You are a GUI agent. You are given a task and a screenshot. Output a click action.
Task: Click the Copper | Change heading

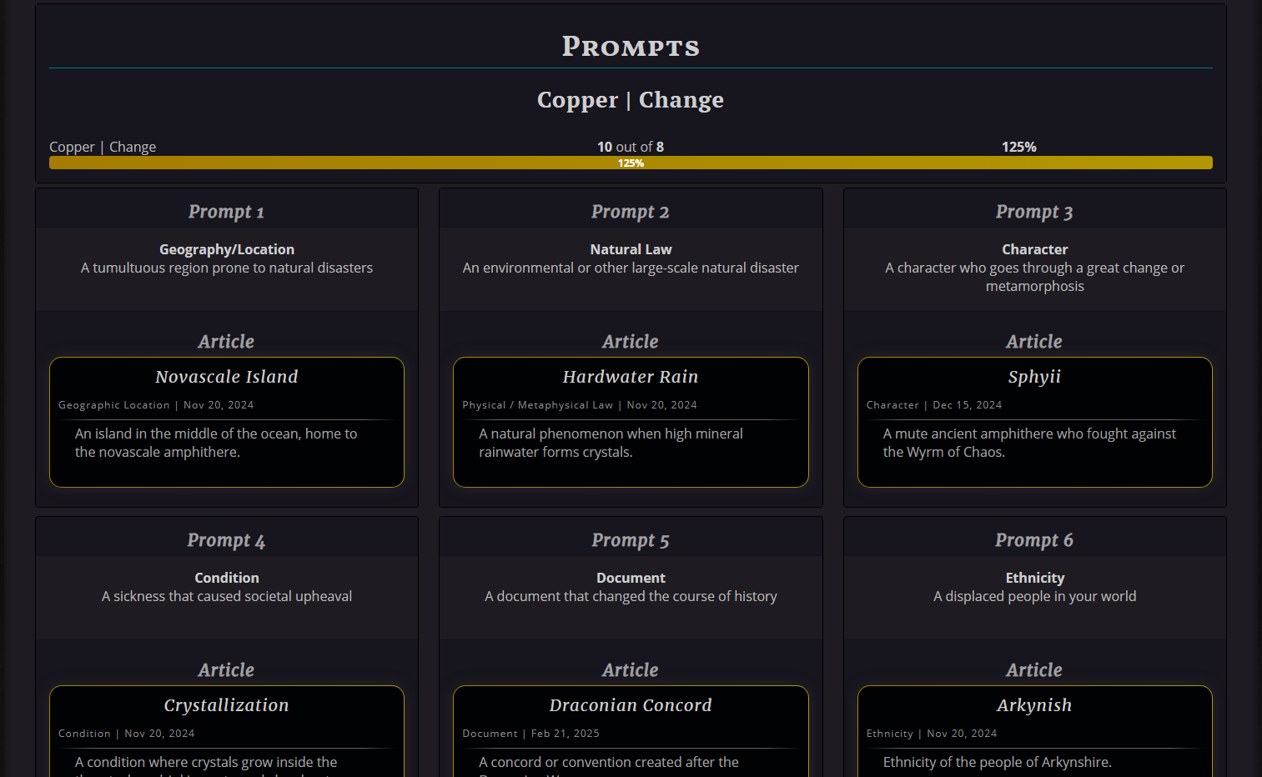pos(631,100)
